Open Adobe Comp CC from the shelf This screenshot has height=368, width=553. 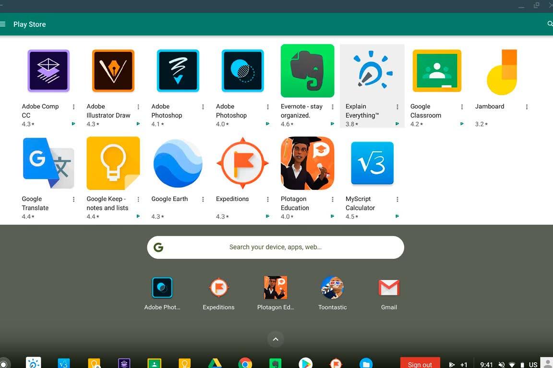pyautogui.click(x=124, y=363)
